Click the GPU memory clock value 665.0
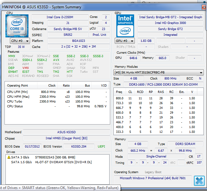The height and width of the screenshot is (191, 207). tap(162, 58)
